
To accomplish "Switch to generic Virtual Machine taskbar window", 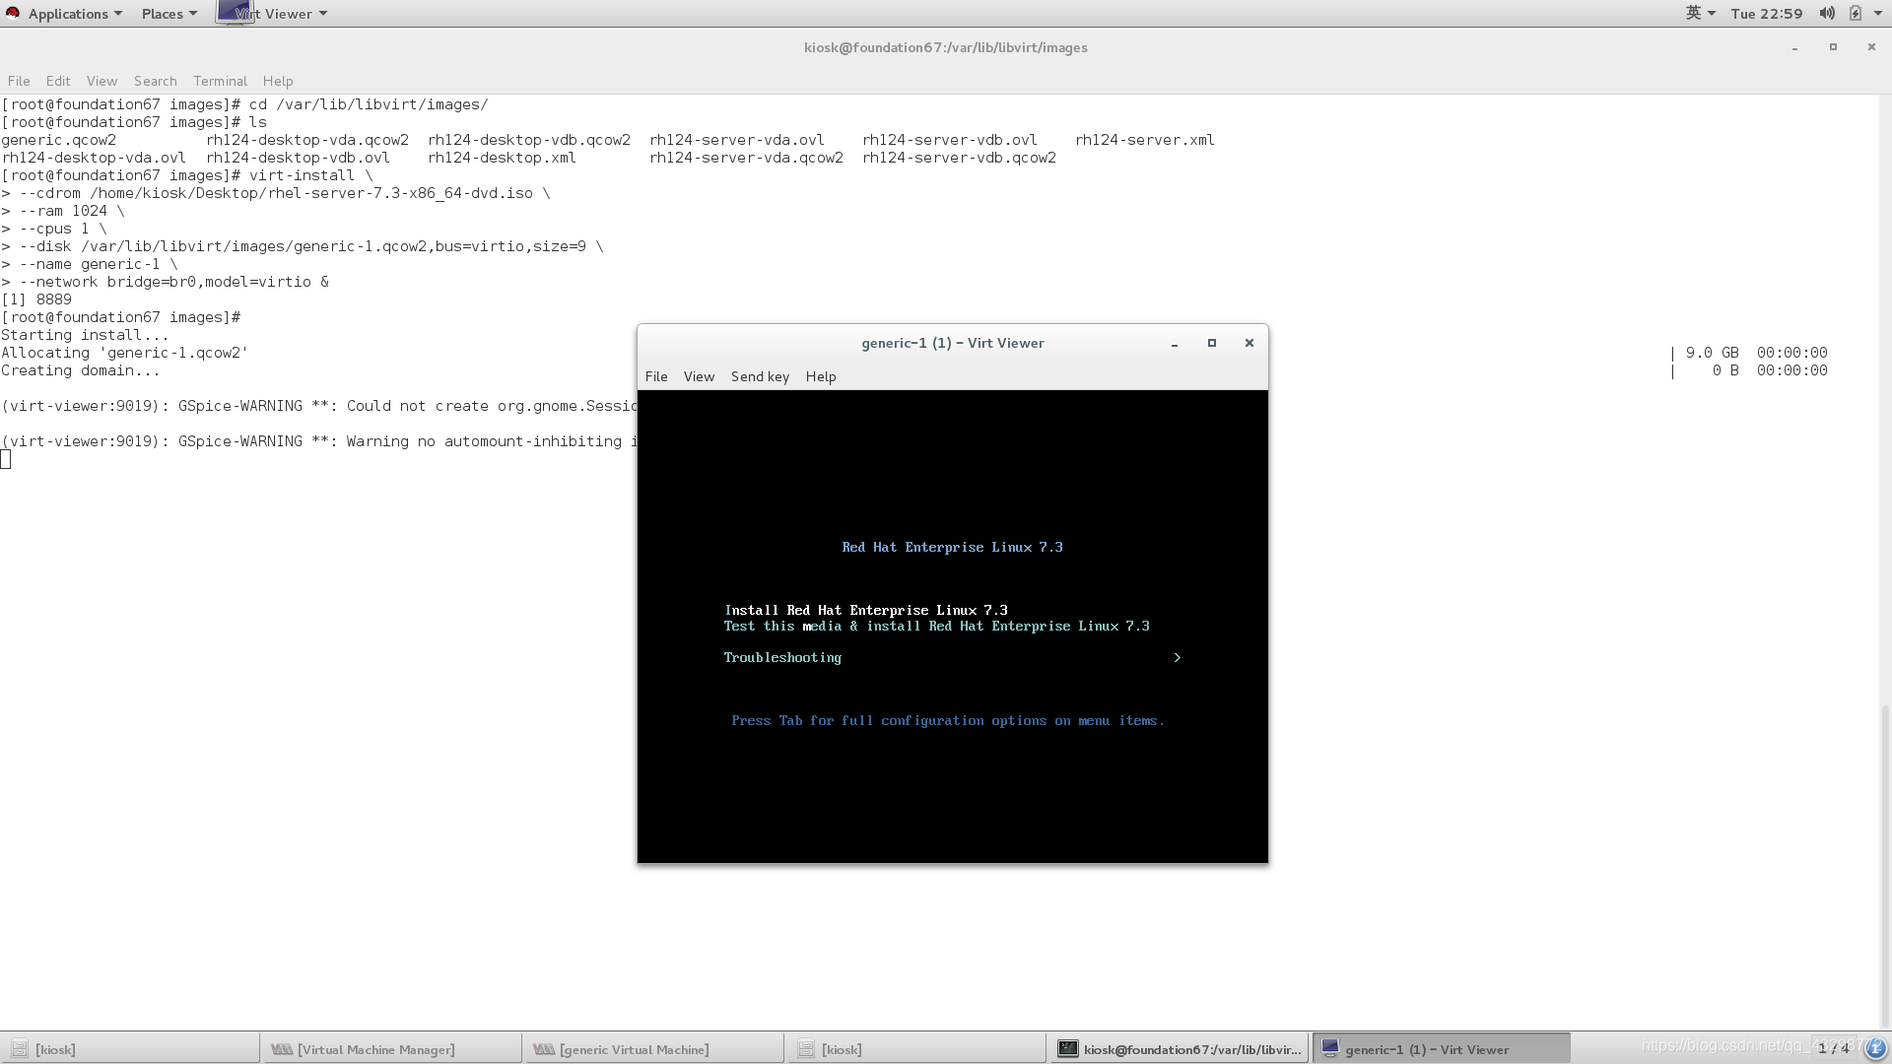I will point(634,1049).
